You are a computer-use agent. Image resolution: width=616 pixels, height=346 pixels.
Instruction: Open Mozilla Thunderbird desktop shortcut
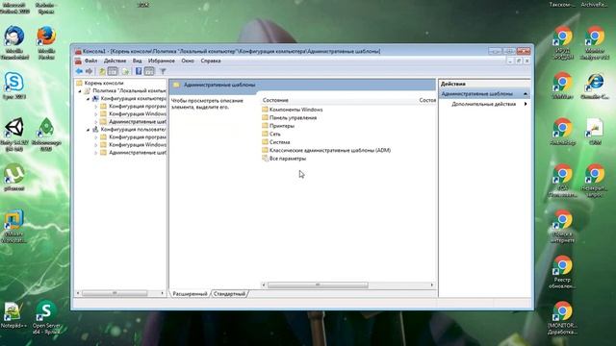14,42
